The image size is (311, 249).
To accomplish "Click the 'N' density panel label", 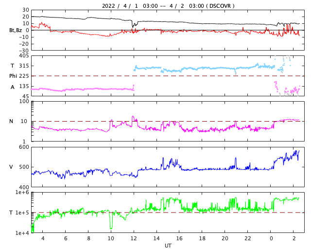I will click(11, 121).
